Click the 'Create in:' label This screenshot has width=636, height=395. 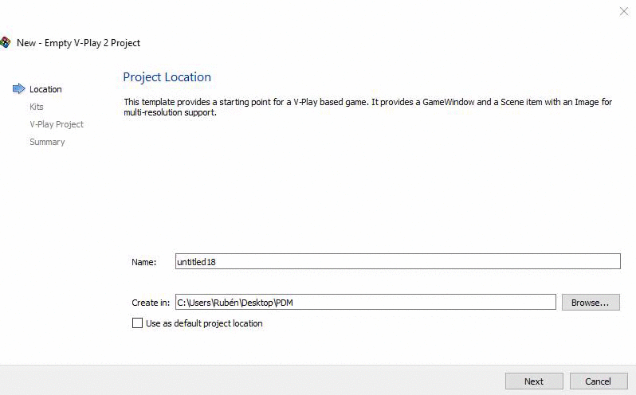coord(151,303)
